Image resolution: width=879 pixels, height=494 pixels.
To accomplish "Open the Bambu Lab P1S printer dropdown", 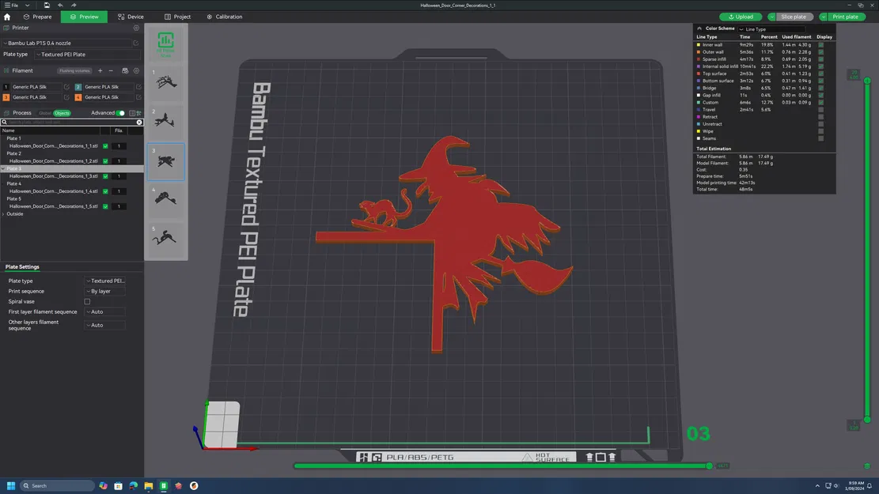I will [x=67, y=43].
